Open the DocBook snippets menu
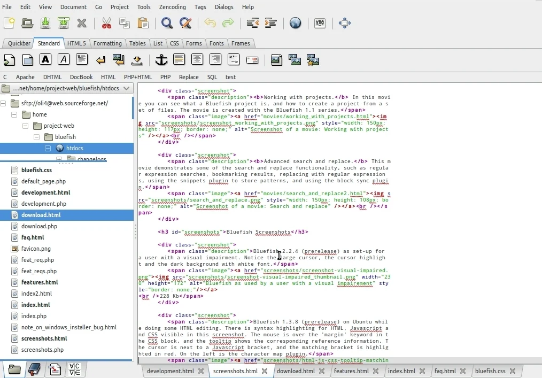Viewport: 542px width, 378px height. click(81, 77)
